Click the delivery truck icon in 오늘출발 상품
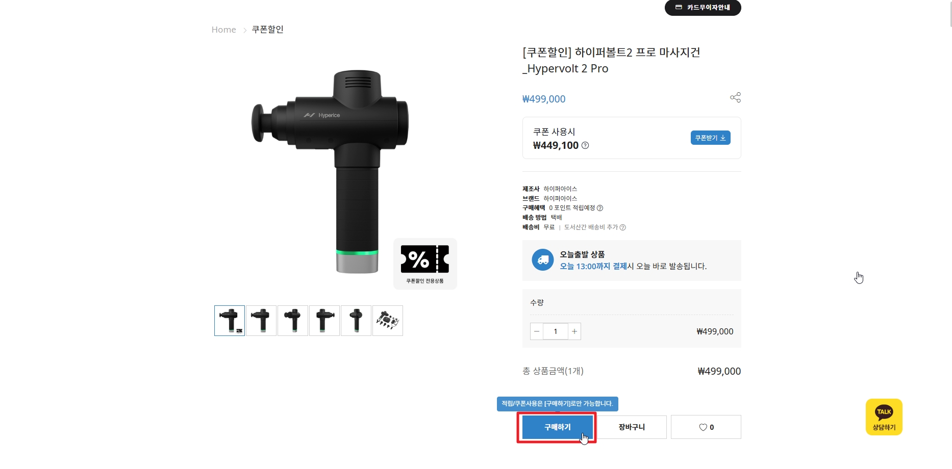Screen dimensions: 952x469 [x=543, y=259]
